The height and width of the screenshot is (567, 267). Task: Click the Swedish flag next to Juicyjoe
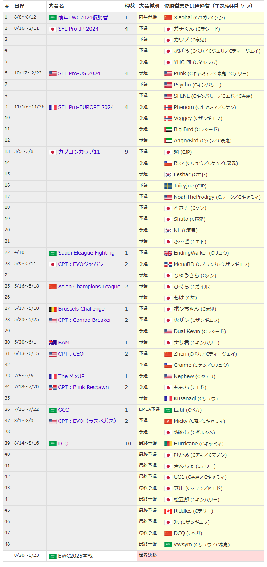(168, 186)
